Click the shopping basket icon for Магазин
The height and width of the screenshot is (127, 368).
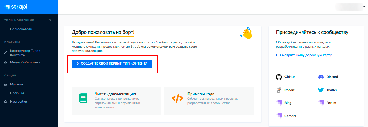(6, 84)
